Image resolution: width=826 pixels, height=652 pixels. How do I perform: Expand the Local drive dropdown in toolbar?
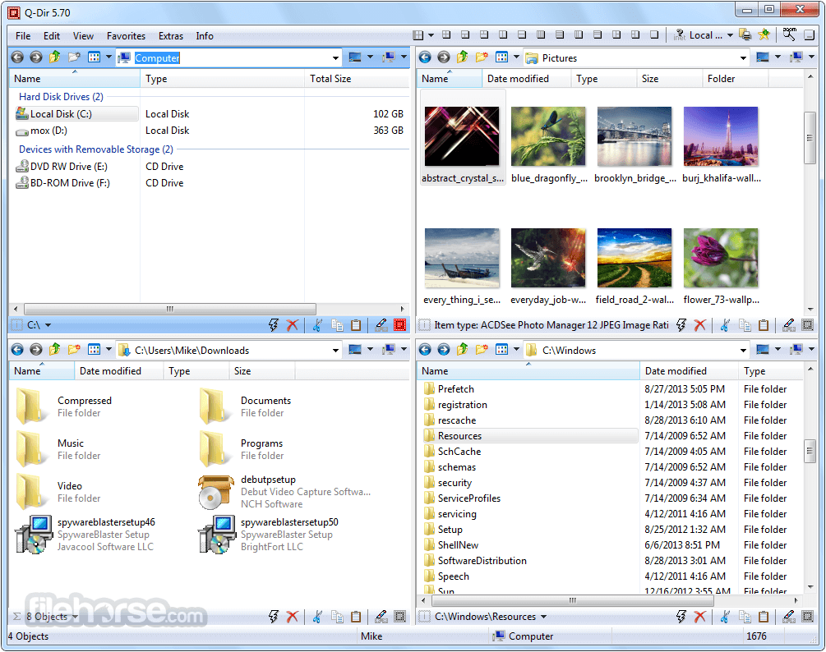pyautogui.click(x=729, y=35)
